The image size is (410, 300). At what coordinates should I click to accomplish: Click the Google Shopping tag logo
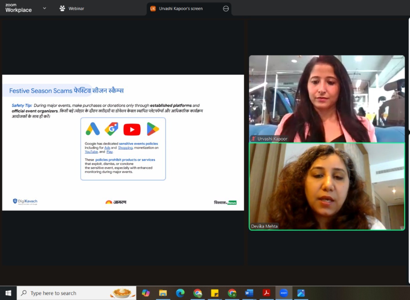click(x=112, y=129)
